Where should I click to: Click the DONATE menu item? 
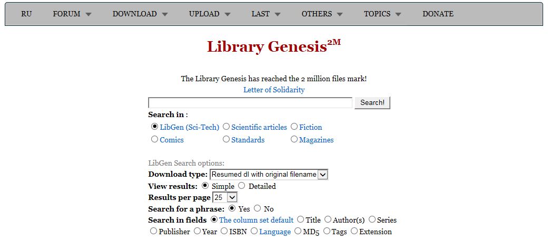(x=438, y=14)
